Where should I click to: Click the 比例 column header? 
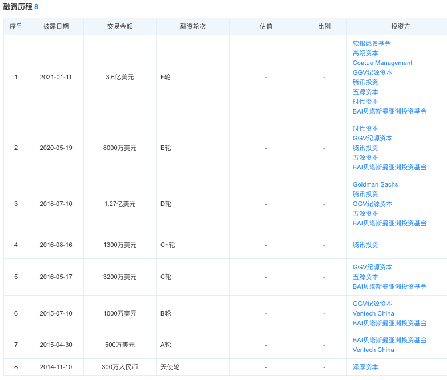click(324, 26)
